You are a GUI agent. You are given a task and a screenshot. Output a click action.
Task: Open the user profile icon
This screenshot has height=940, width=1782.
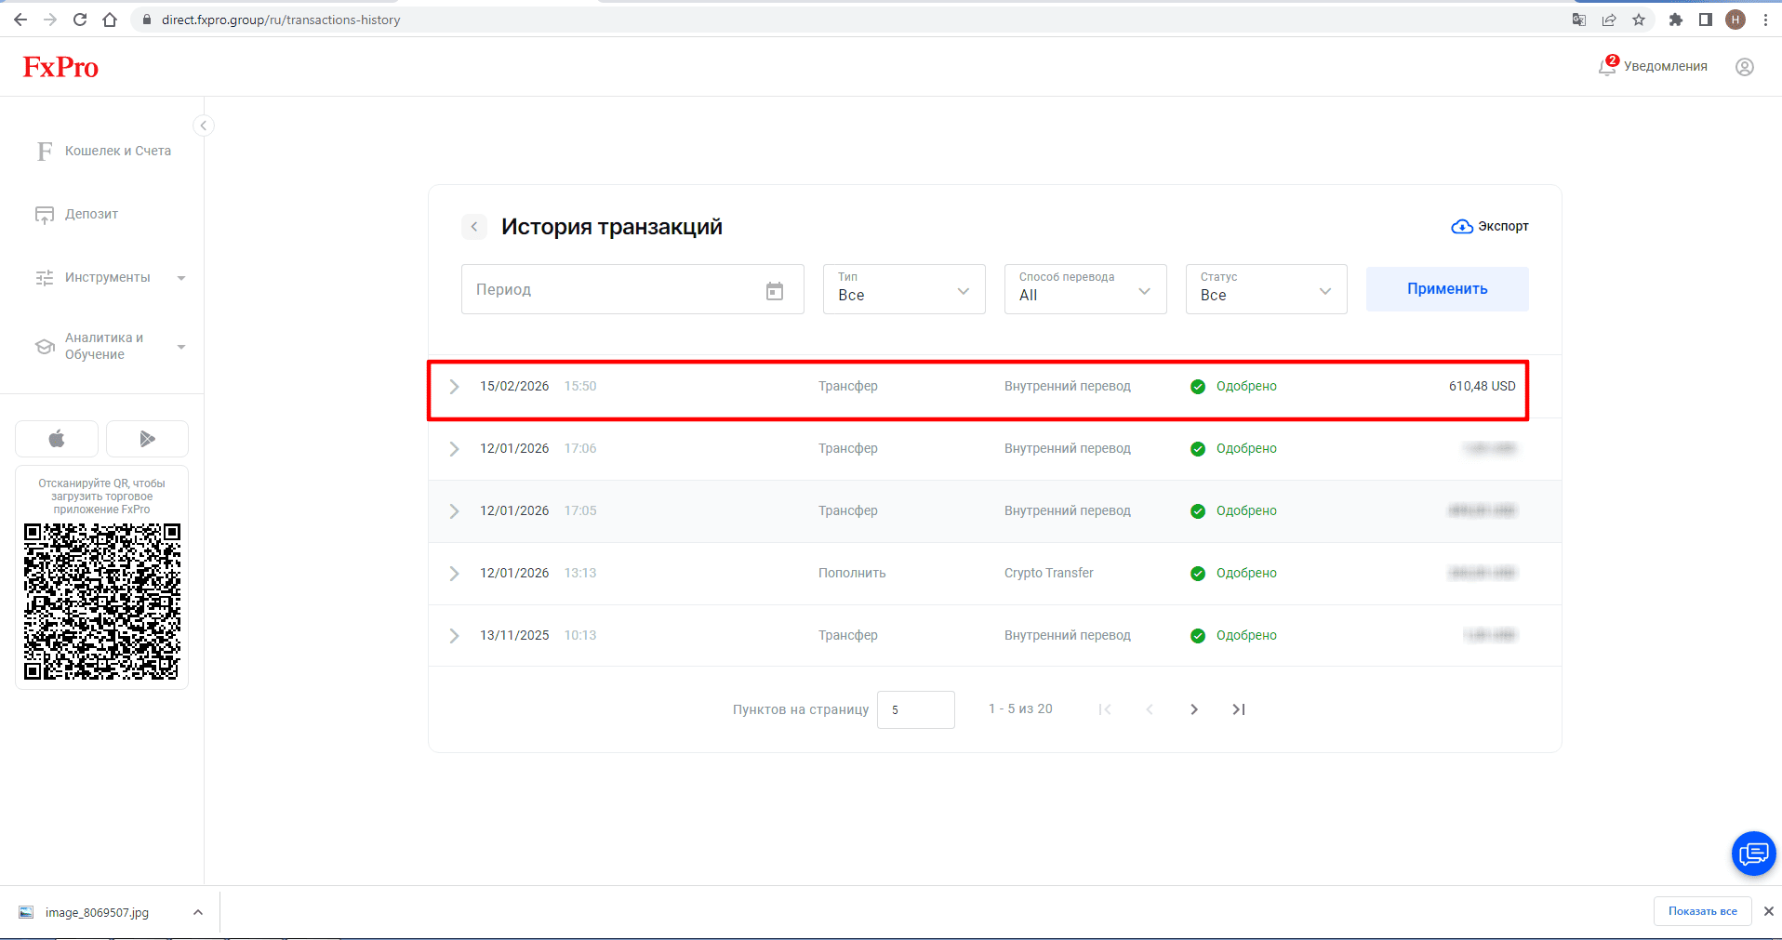(1745, 67)
